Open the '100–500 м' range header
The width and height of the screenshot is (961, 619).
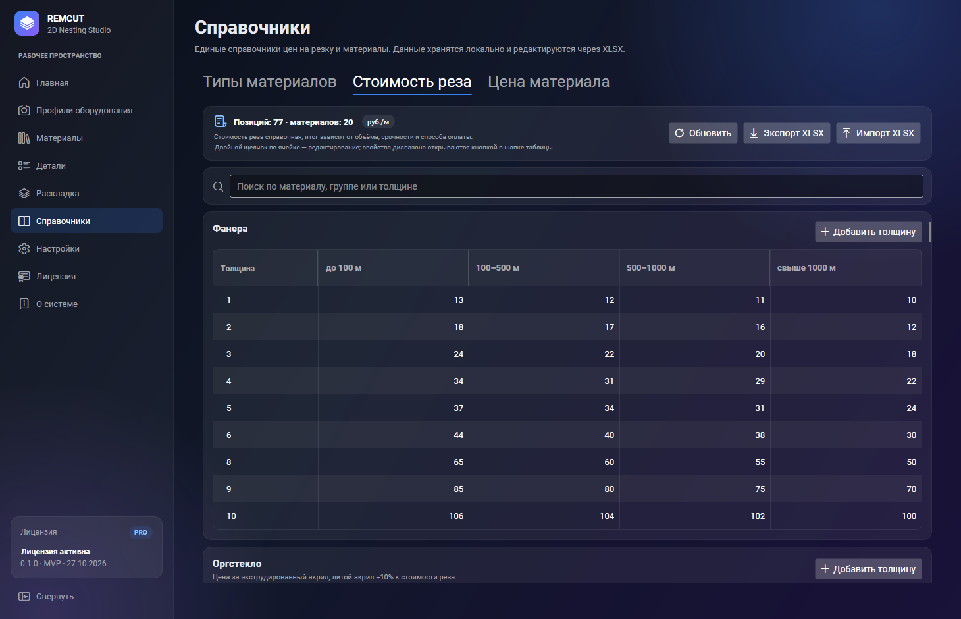(544, 268)
